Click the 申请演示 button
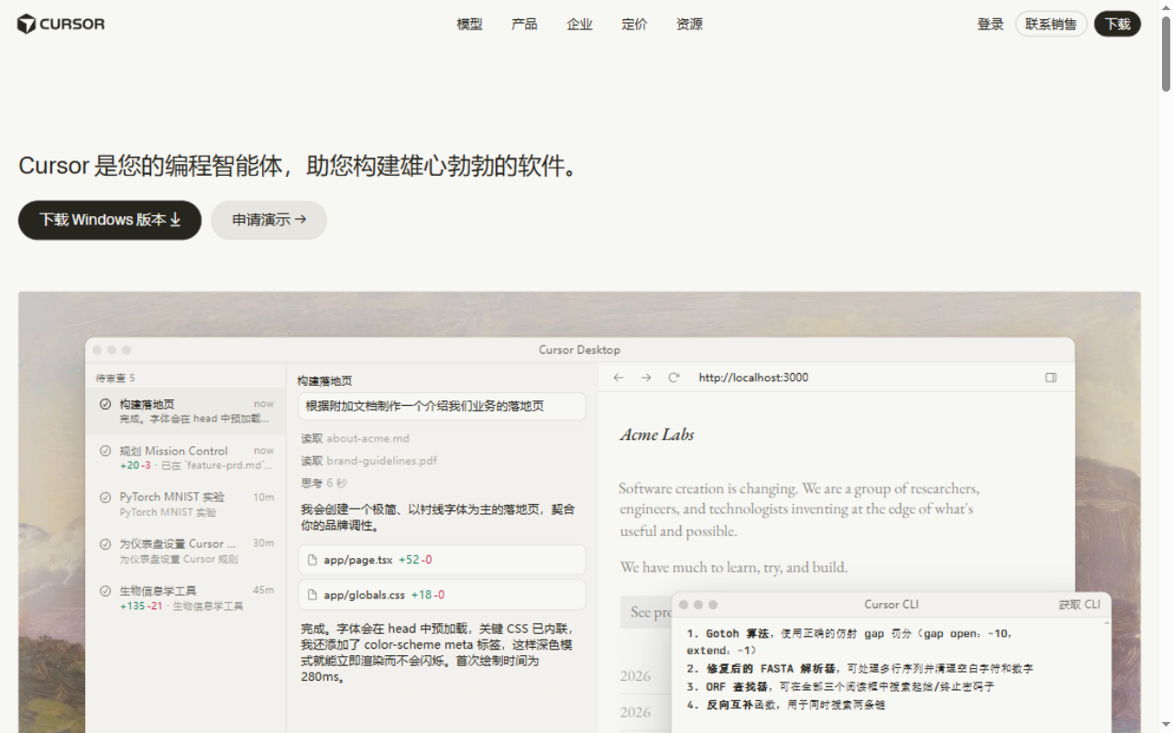 (269, 220)
